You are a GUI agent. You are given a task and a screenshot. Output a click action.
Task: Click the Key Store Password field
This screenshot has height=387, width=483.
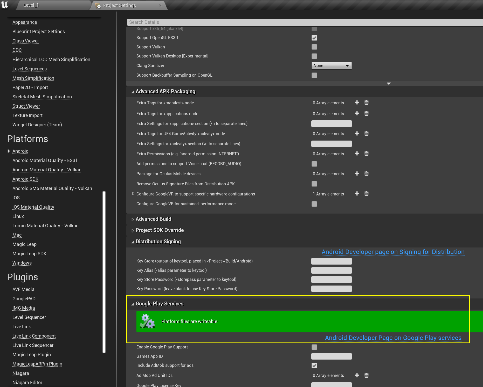pyautogui.click(x=332, y=279)
